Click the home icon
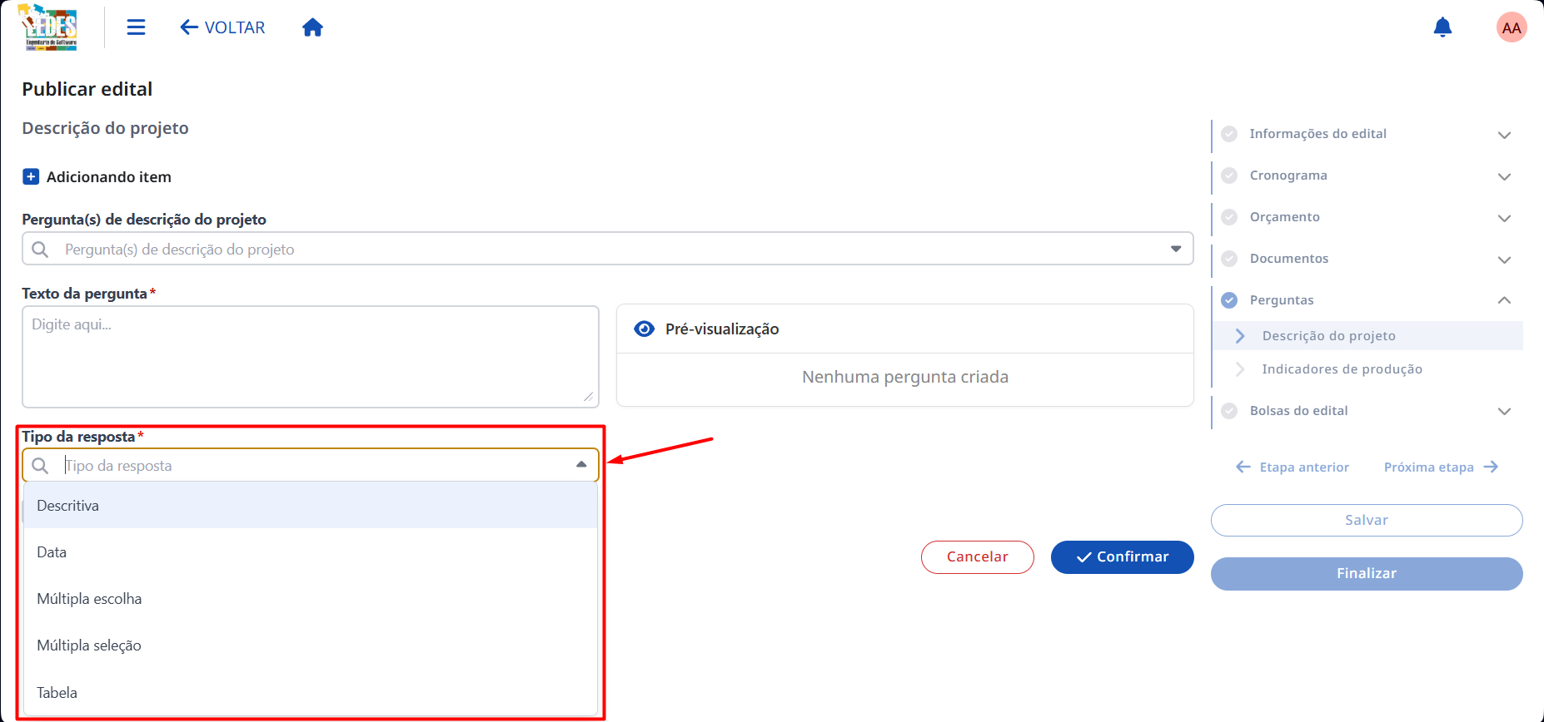 312,27
